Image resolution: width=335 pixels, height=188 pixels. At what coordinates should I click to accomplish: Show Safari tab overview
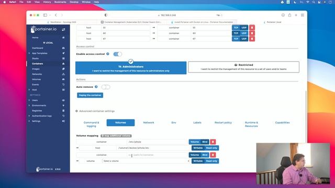pyautogui.click(x=303, y=15)
